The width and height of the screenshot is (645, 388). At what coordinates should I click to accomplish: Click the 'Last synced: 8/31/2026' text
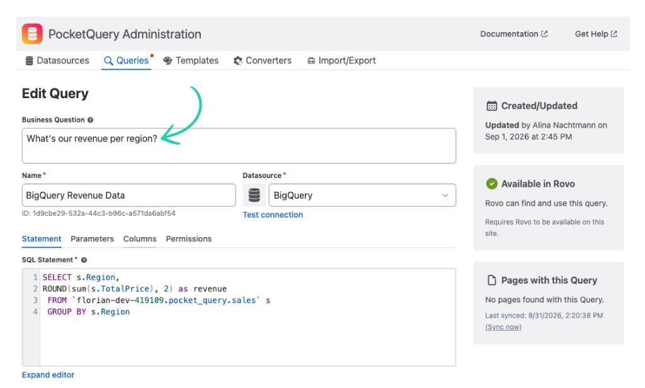pos(544,316)
